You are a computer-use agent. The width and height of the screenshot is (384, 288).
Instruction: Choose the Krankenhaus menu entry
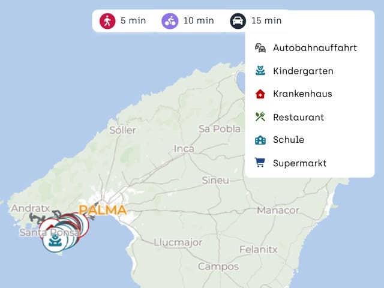point(310,94)
